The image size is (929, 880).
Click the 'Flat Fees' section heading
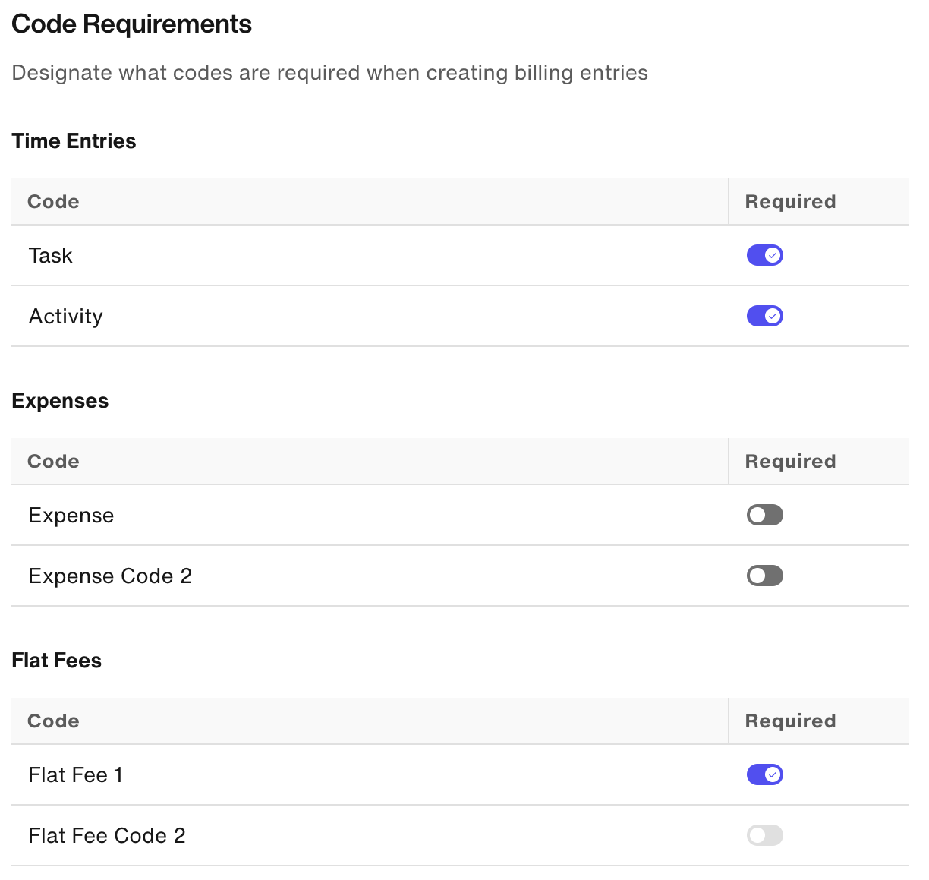56,661
